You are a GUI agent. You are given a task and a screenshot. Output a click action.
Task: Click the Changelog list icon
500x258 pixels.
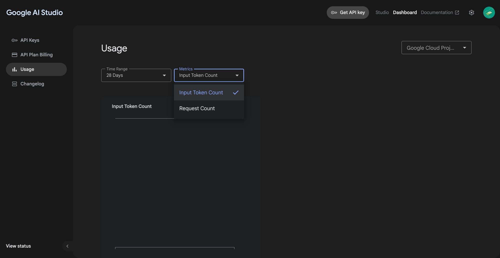click(14, 84)
